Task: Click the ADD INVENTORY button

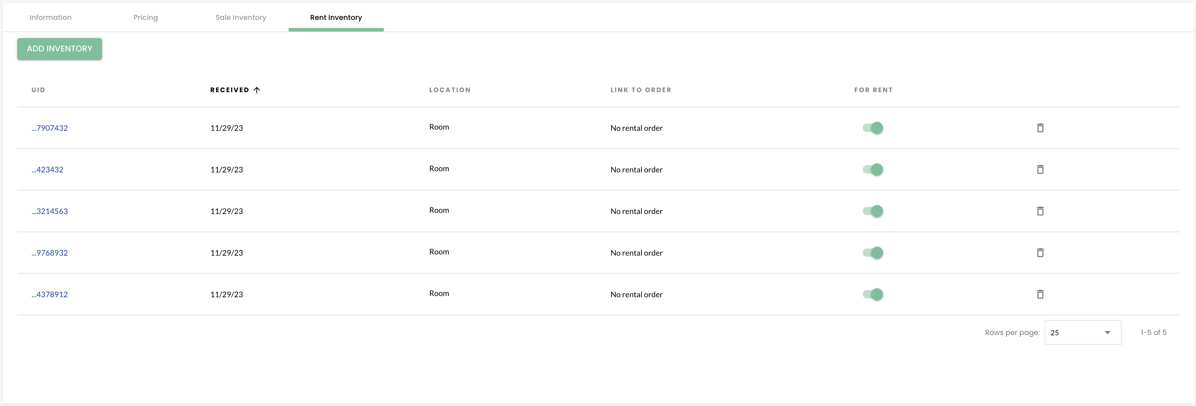Action: click(x=59, y=48)
